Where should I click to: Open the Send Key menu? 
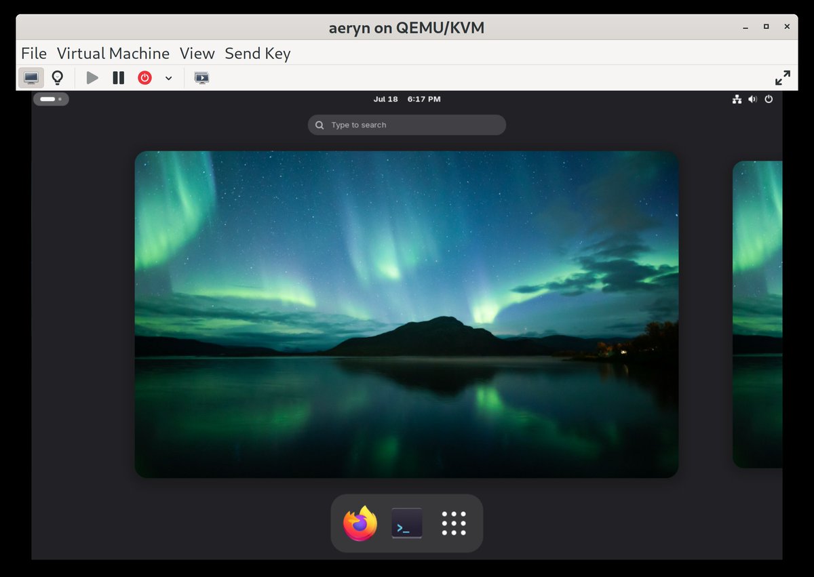tap(258, 54)
